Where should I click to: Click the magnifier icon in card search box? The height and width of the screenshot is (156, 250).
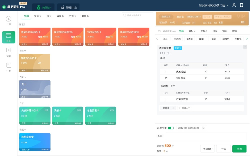tap(124, 15)
